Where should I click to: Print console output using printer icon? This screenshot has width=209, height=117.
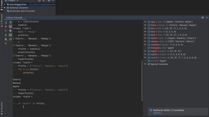(10, 31)
